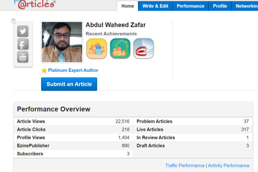Open the Profile tab
The height and width of the screenshot is (172, 258).
[x=220, y=6]
